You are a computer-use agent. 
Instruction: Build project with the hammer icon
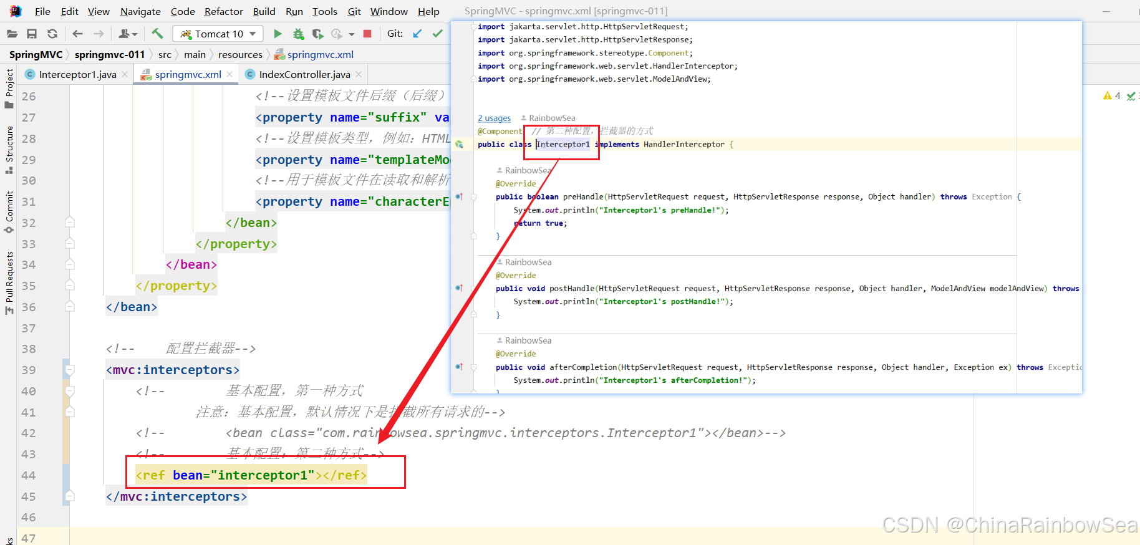tap(157, 34)
